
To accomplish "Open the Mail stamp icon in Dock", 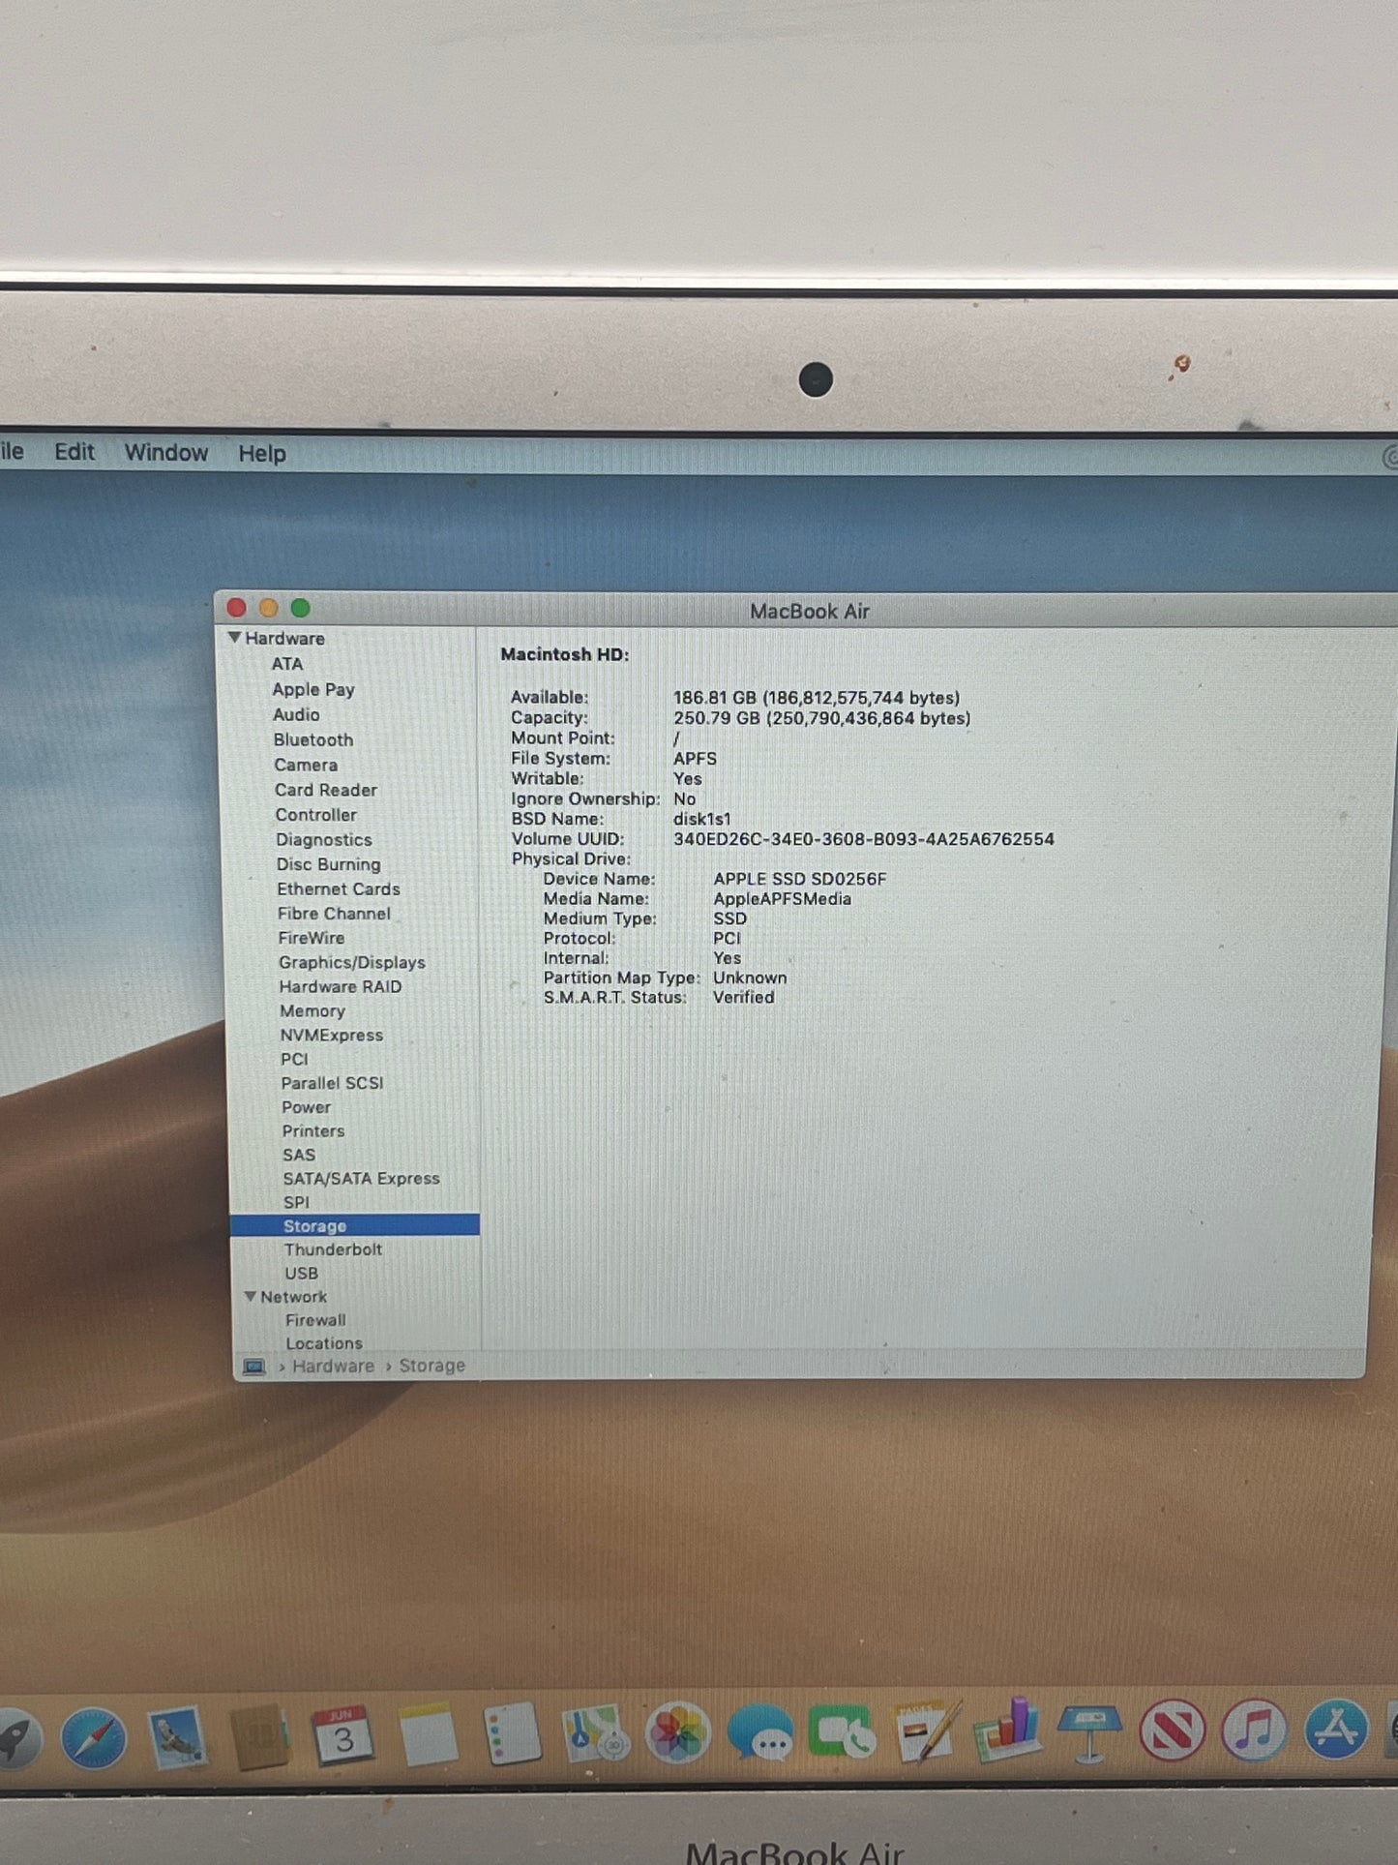I will [176, 1737].
